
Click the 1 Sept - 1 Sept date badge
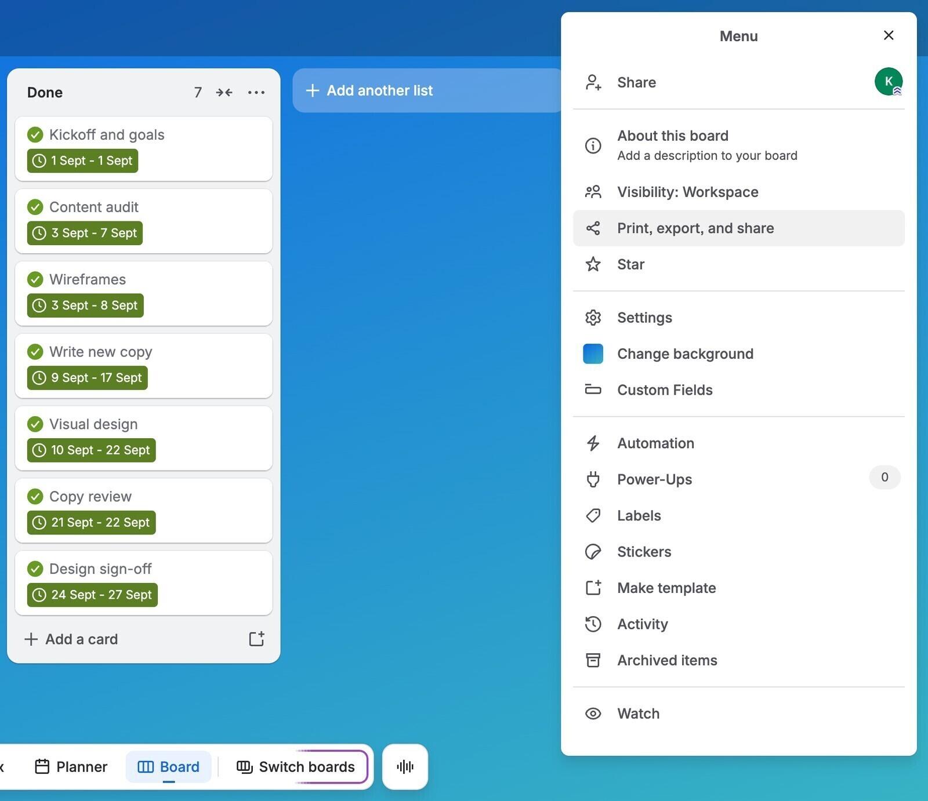tap(82, 161)
